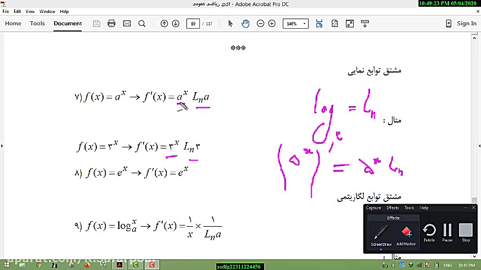Close the recorder panel
The width and height of the screenshot is (481, 270).
click(x=474, y=208)
